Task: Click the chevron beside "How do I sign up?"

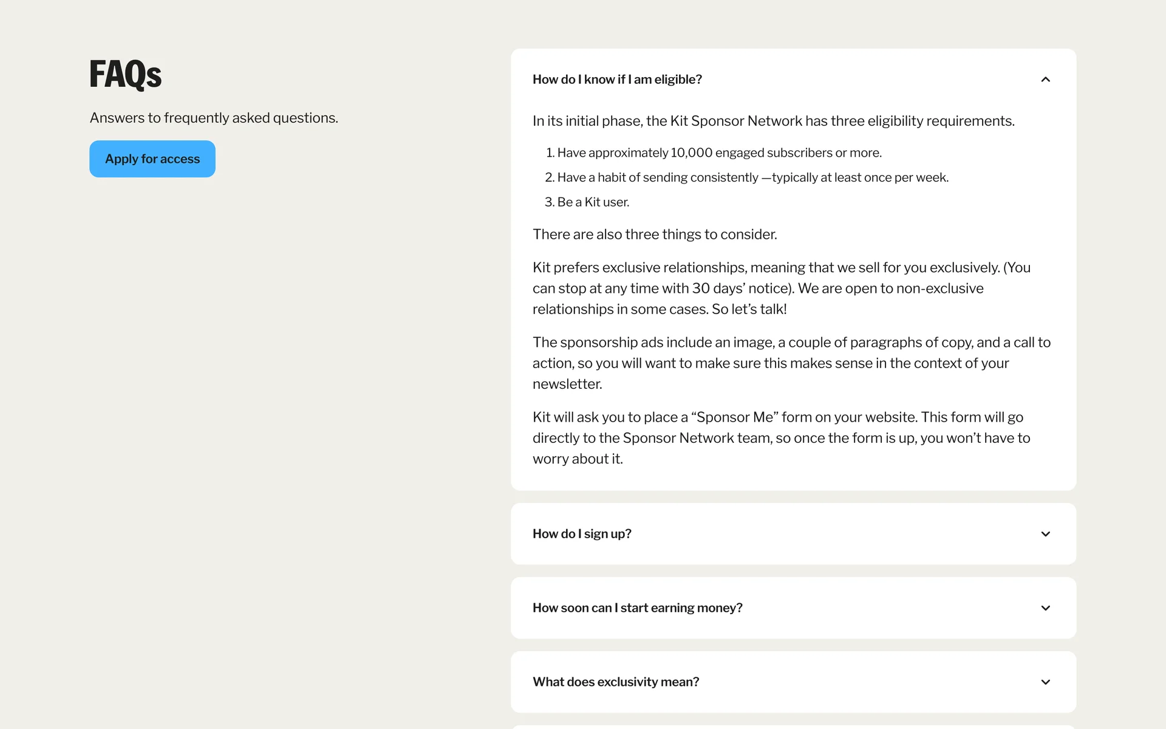Action: point(1045,534)
